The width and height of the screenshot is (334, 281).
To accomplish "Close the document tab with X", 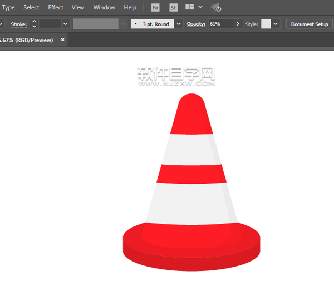I will pos(63,40).
